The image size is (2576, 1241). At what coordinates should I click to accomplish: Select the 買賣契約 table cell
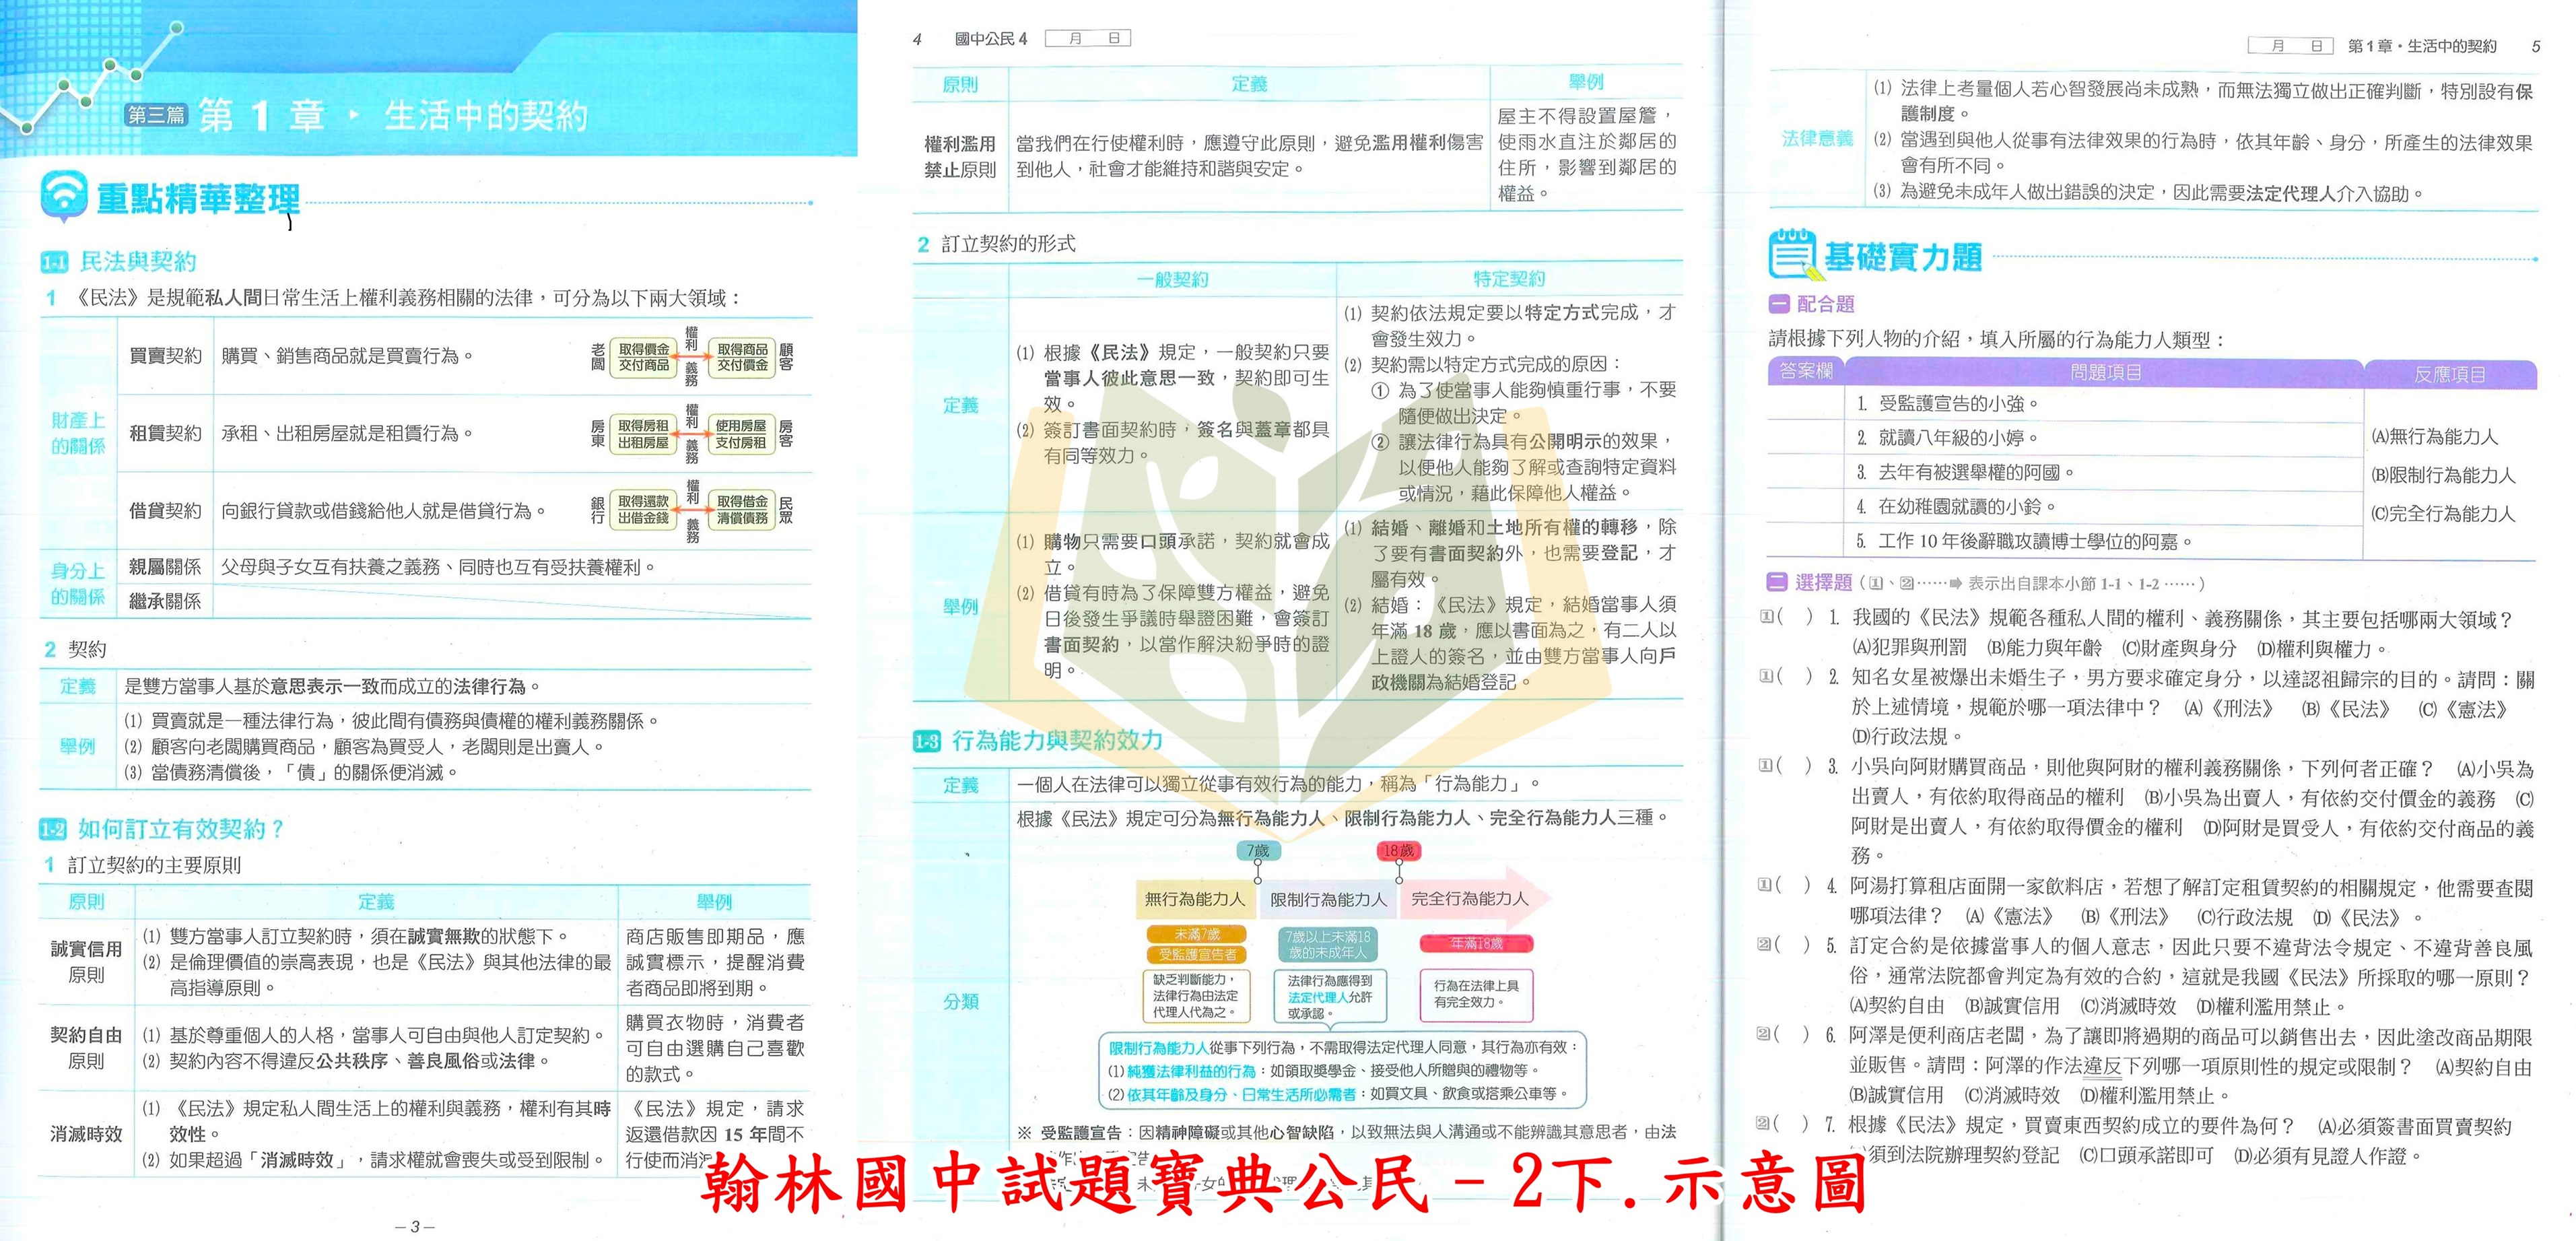(165, 357)
